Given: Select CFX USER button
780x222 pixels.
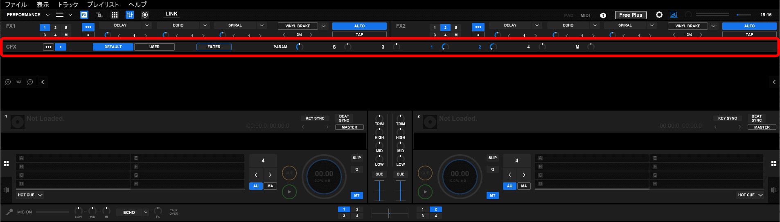Looking at the screenshot, I should pyautogui.click(x=154, y=47).
